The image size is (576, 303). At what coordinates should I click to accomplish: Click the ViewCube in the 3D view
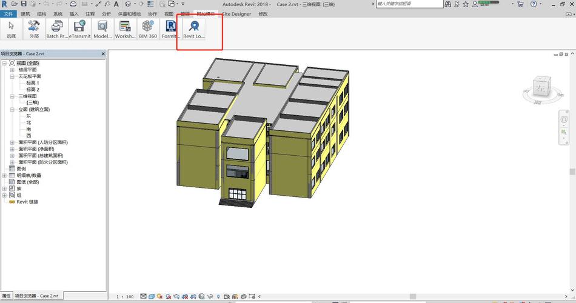542,86
